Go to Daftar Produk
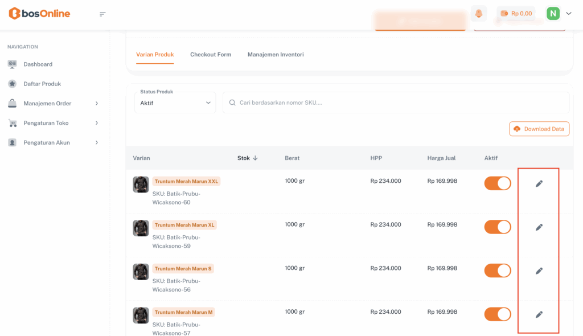The width and height of the screenshot is (583, 336). click(42, 84)
